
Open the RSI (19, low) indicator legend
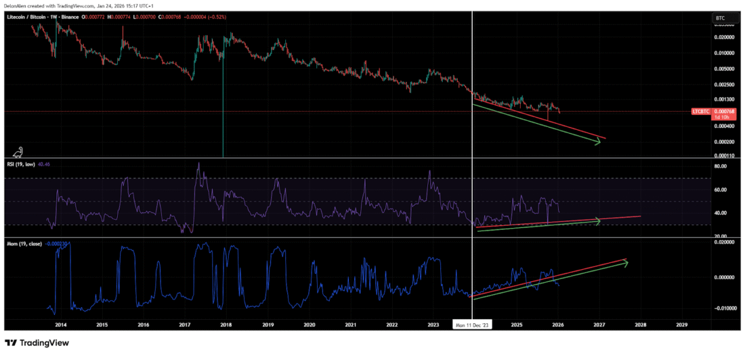[26, 163]
